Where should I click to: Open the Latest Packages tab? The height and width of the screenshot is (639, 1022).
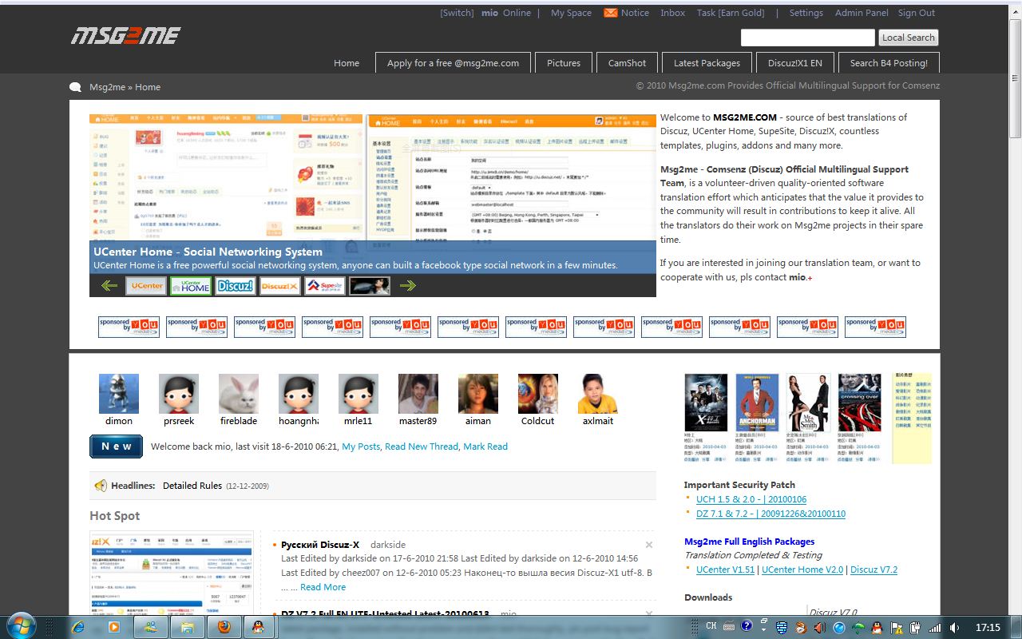click(707, 63)
